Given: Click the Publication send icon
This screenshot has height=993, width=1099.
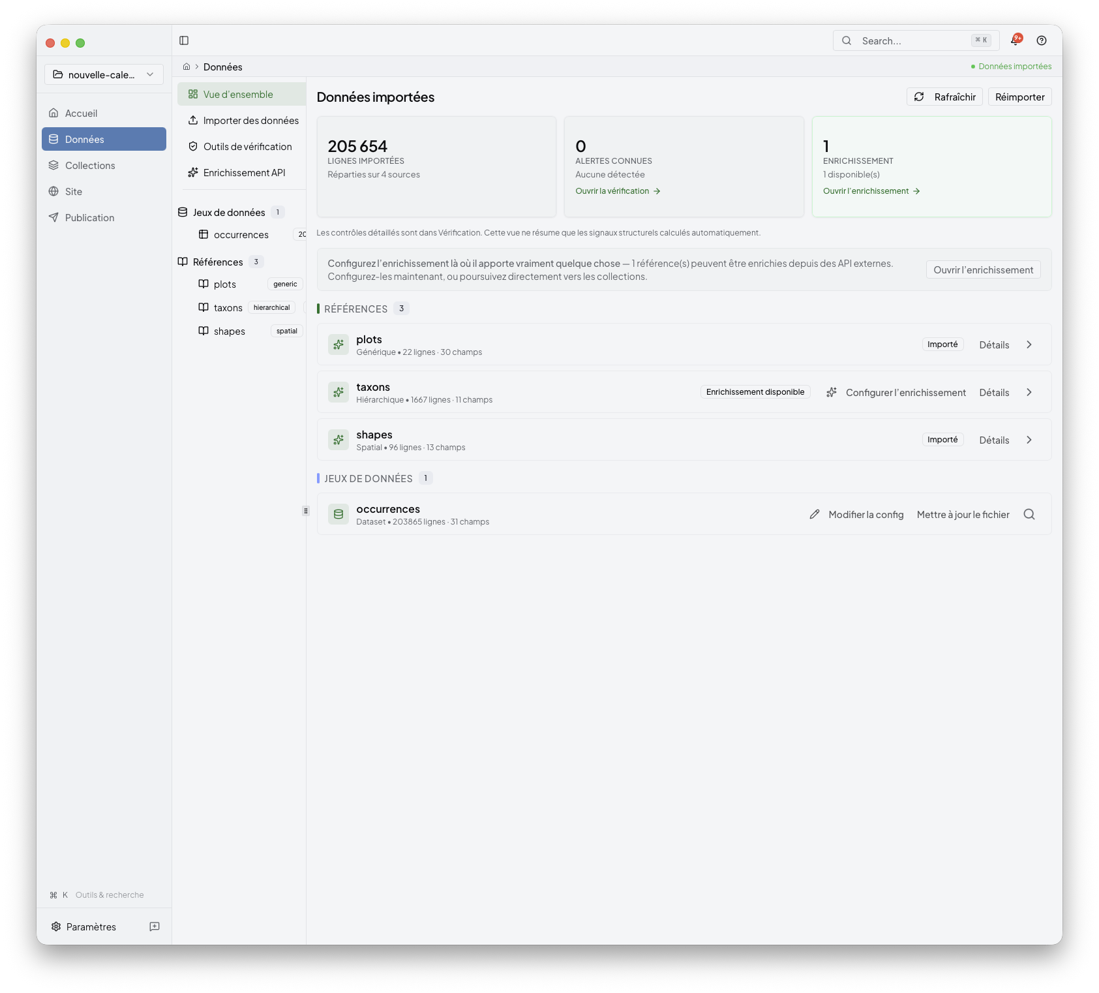Looking at the screenshot, I should (x=54, y=217).
